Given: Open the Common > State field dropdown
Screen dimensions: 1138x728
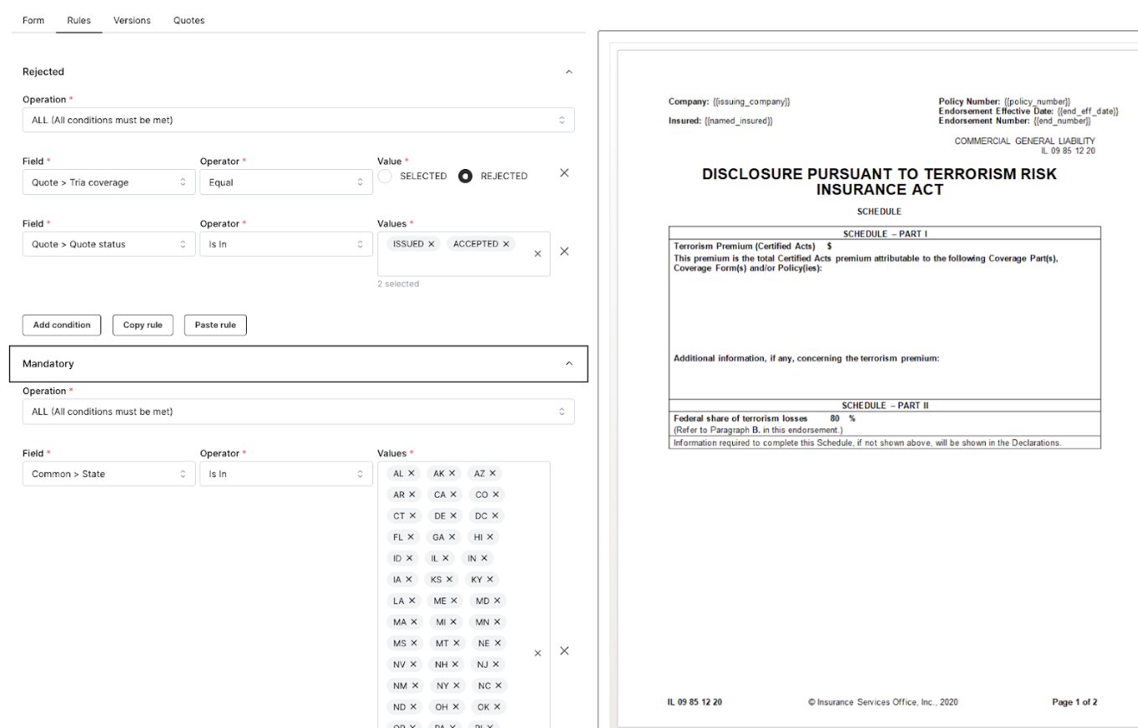Looking at the screenshot, I should 109,474.
